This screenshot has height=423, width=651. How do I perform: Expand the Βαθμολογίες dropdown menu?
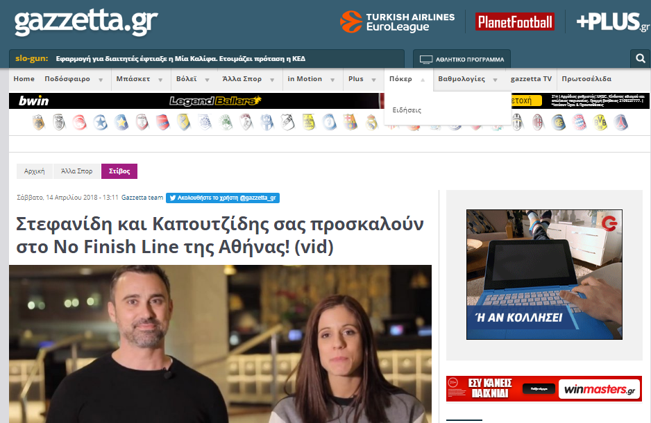tap(467, 79)
